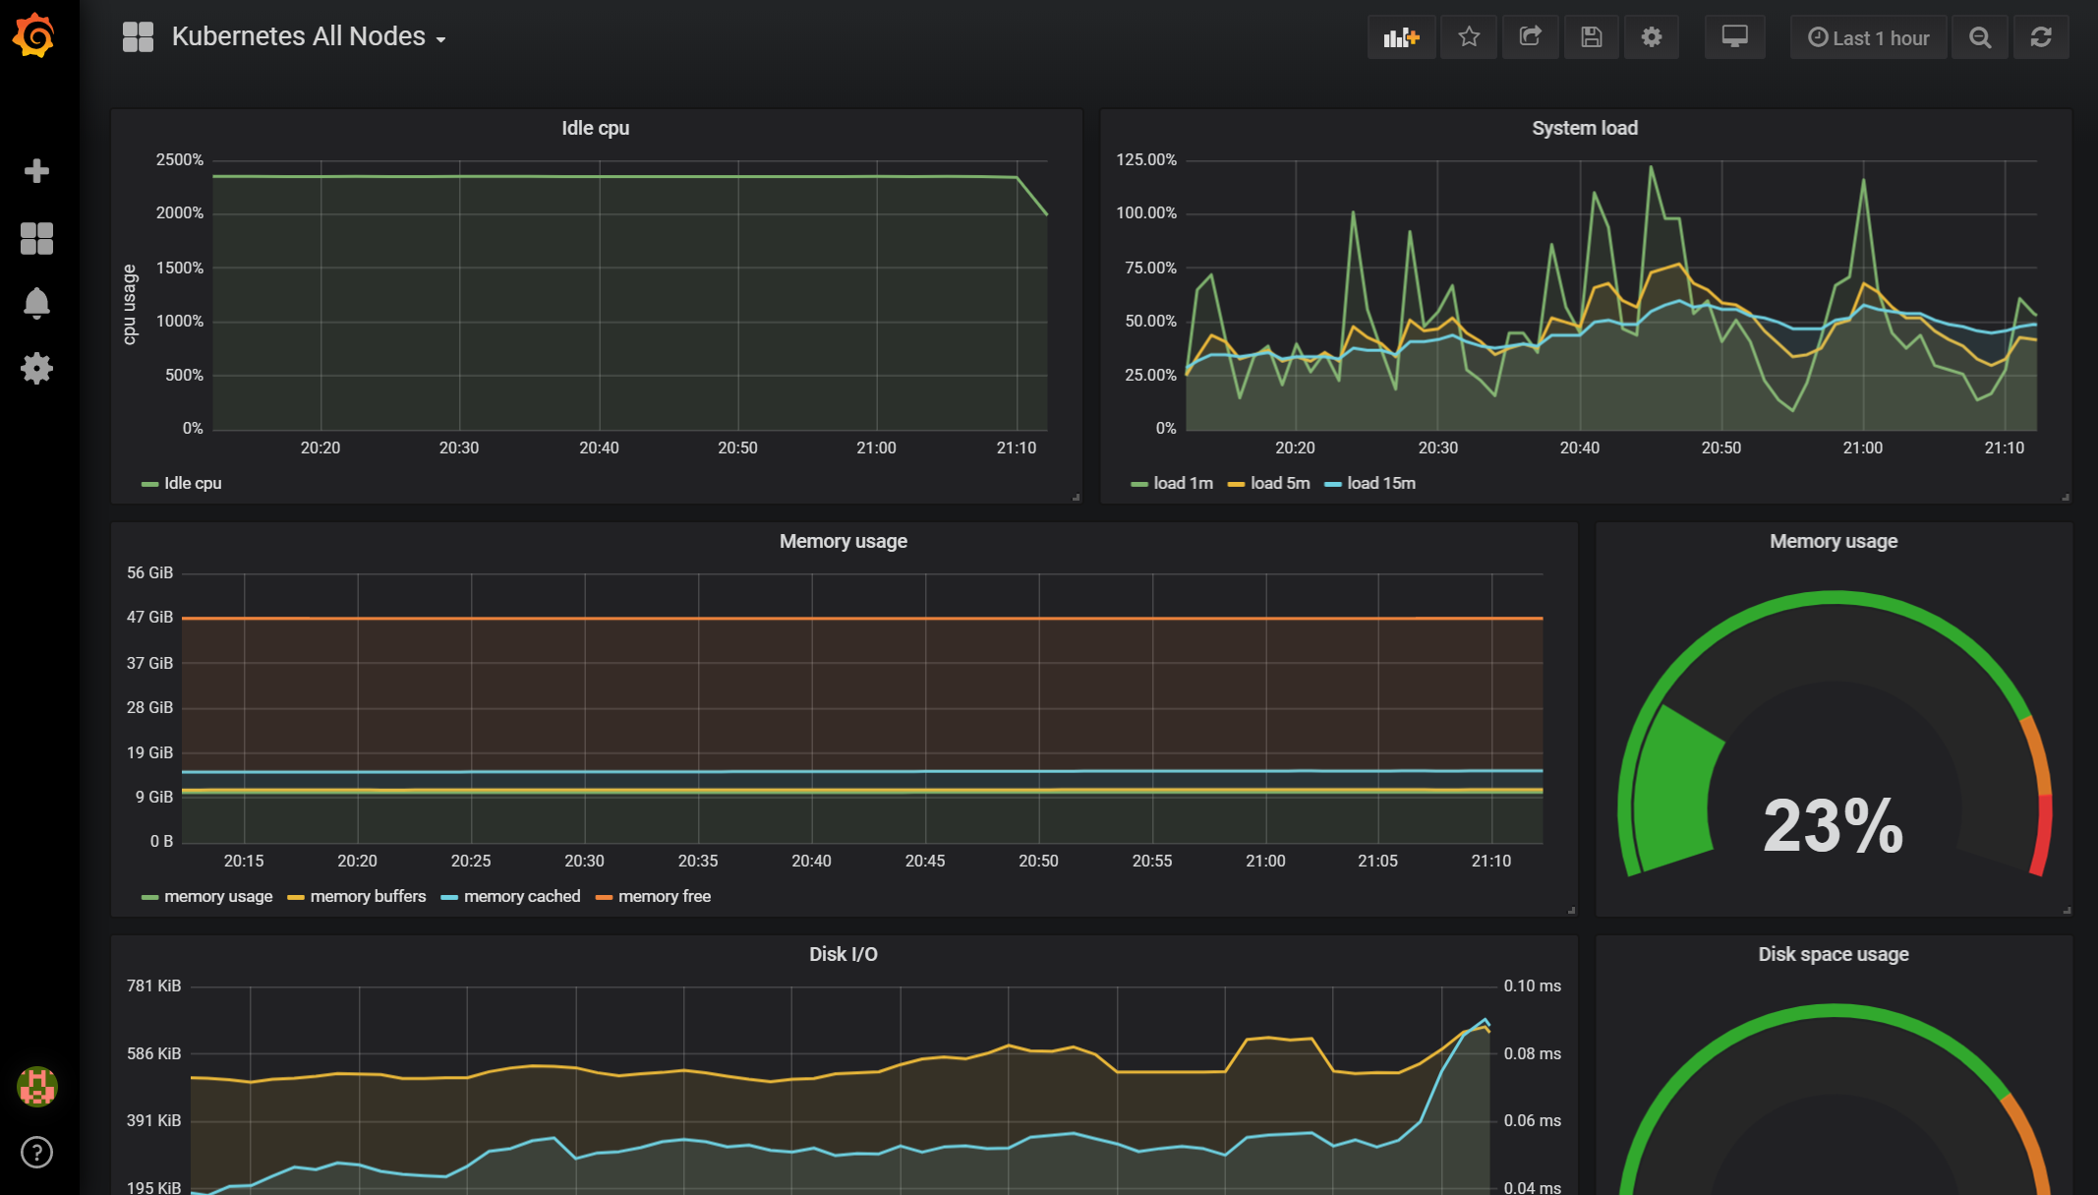Screen dimensions: 2098x1195
Task: Toggle the memory free legend series
Action: [665, 896]
